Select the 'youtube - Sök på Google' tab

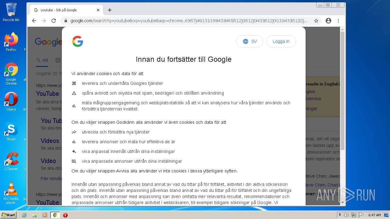[x=66, y=10]
